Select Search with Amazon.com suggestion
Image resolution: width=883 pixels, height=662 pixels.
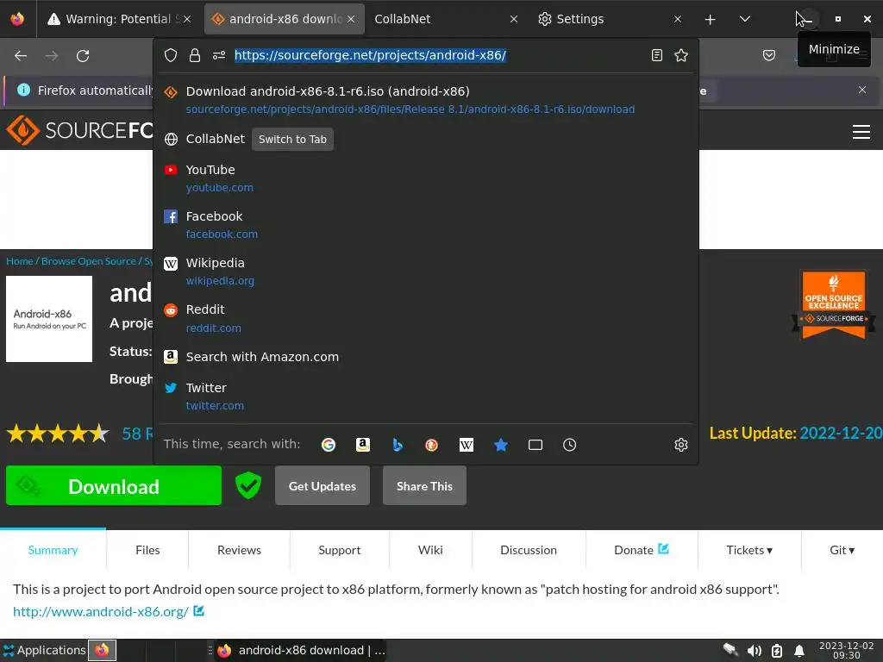click(426, 357)
